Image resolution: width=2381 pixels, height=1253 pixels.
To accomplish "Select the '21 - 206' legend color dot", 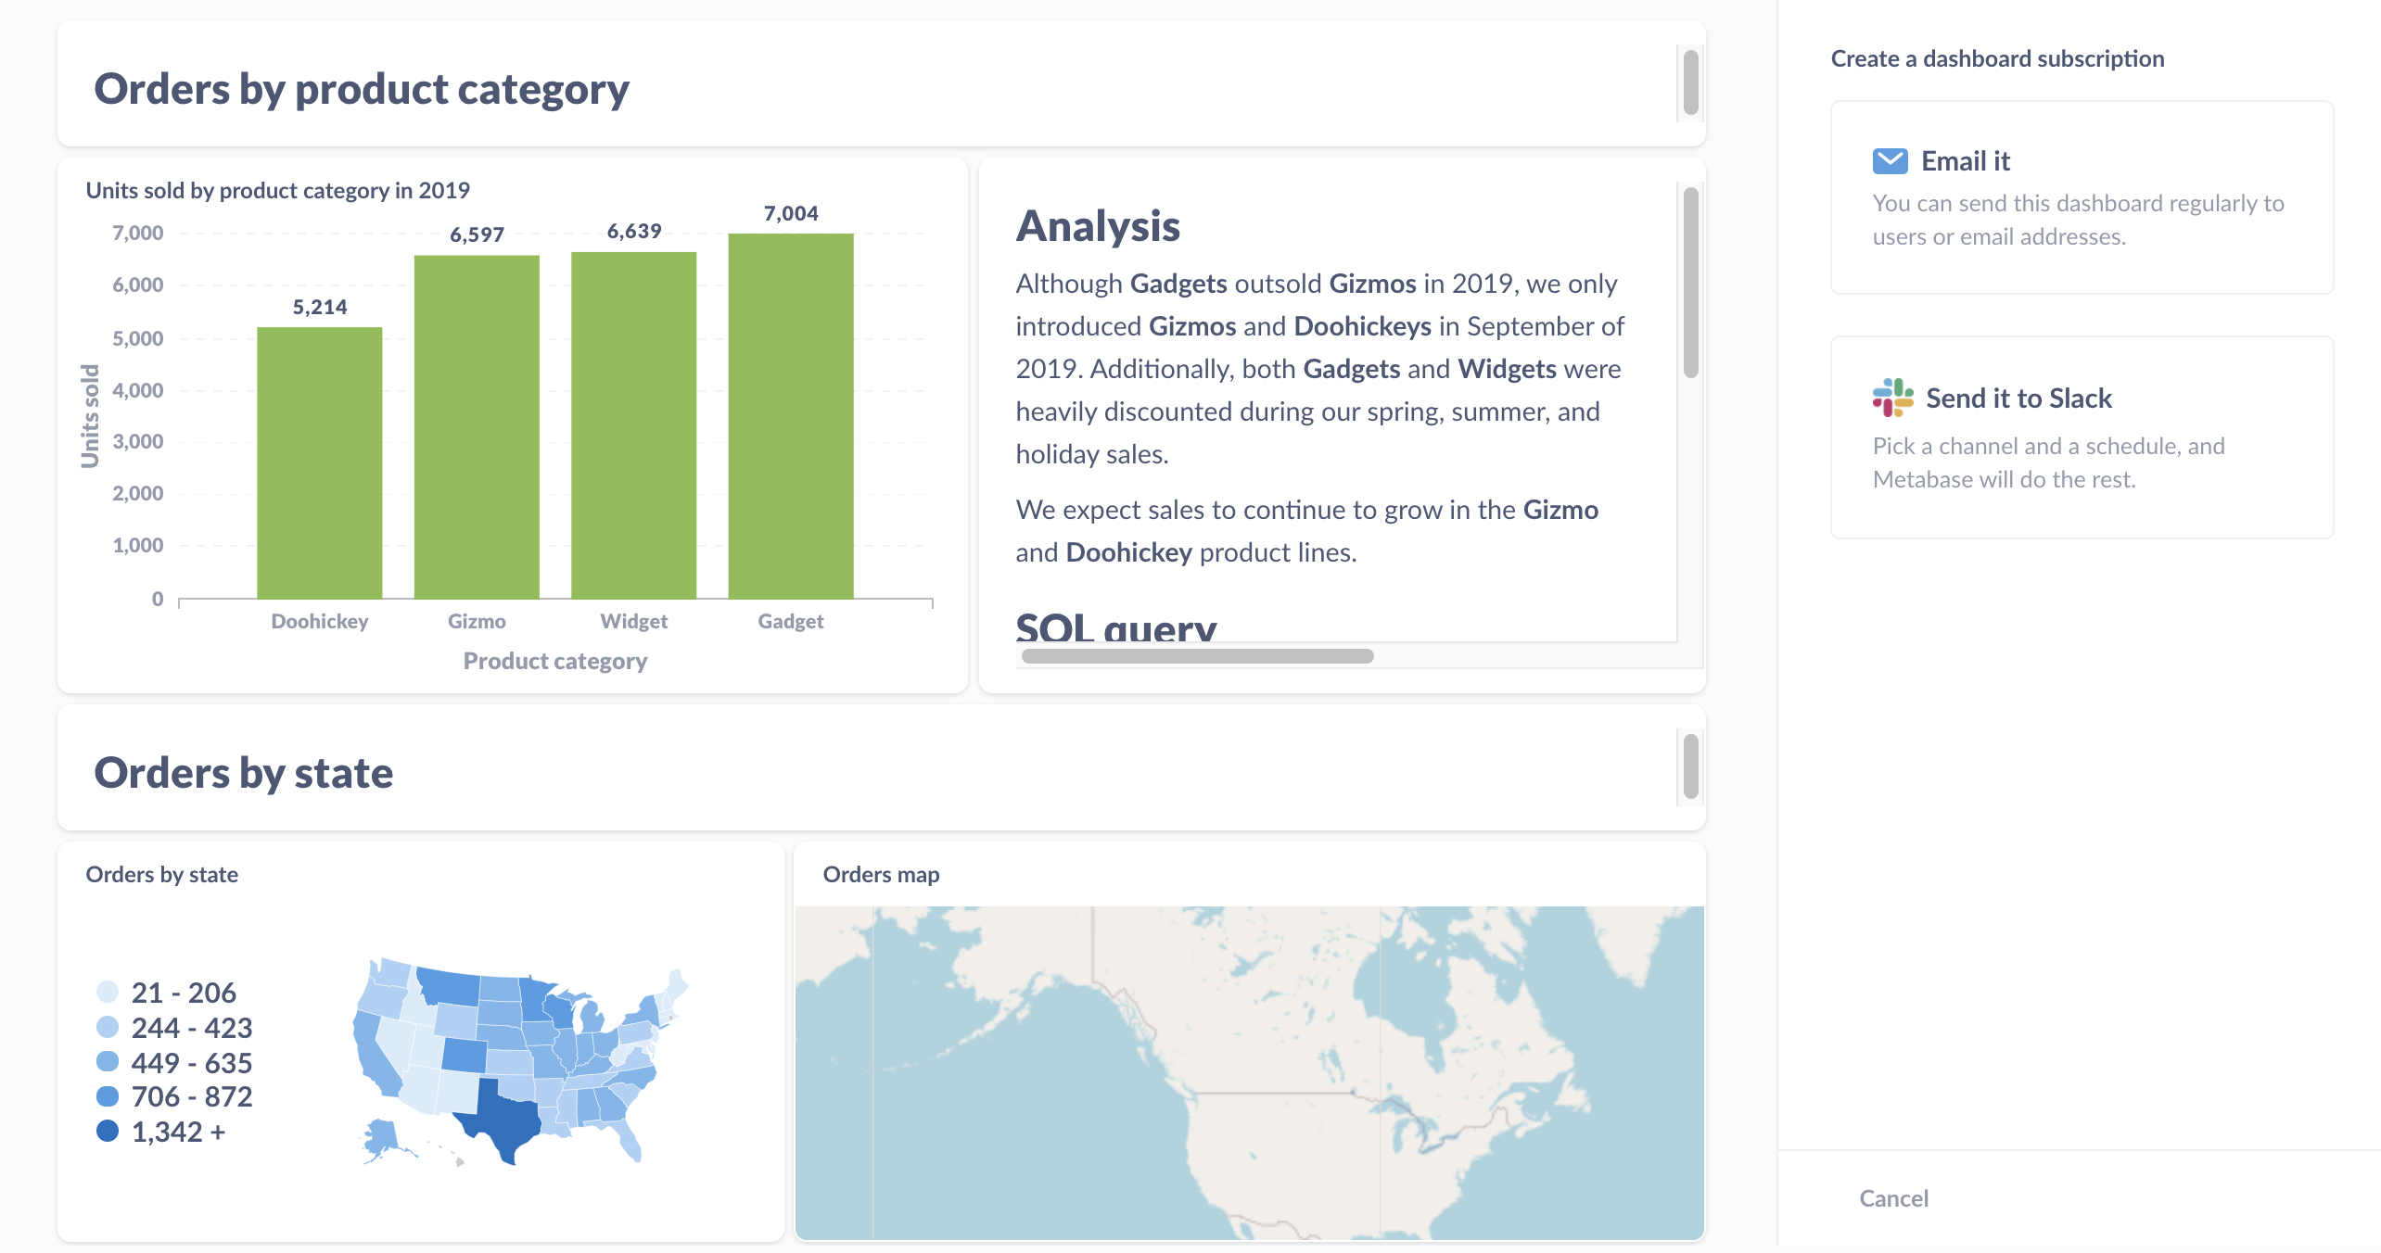I will [108, 992].
